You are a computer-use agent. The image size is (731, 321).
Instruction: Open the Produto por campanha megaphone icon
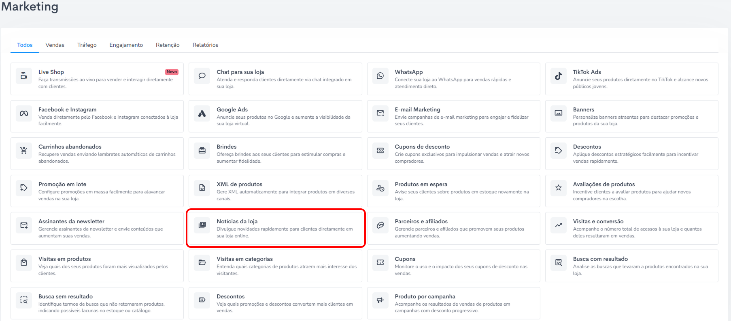tap(380, 300)
